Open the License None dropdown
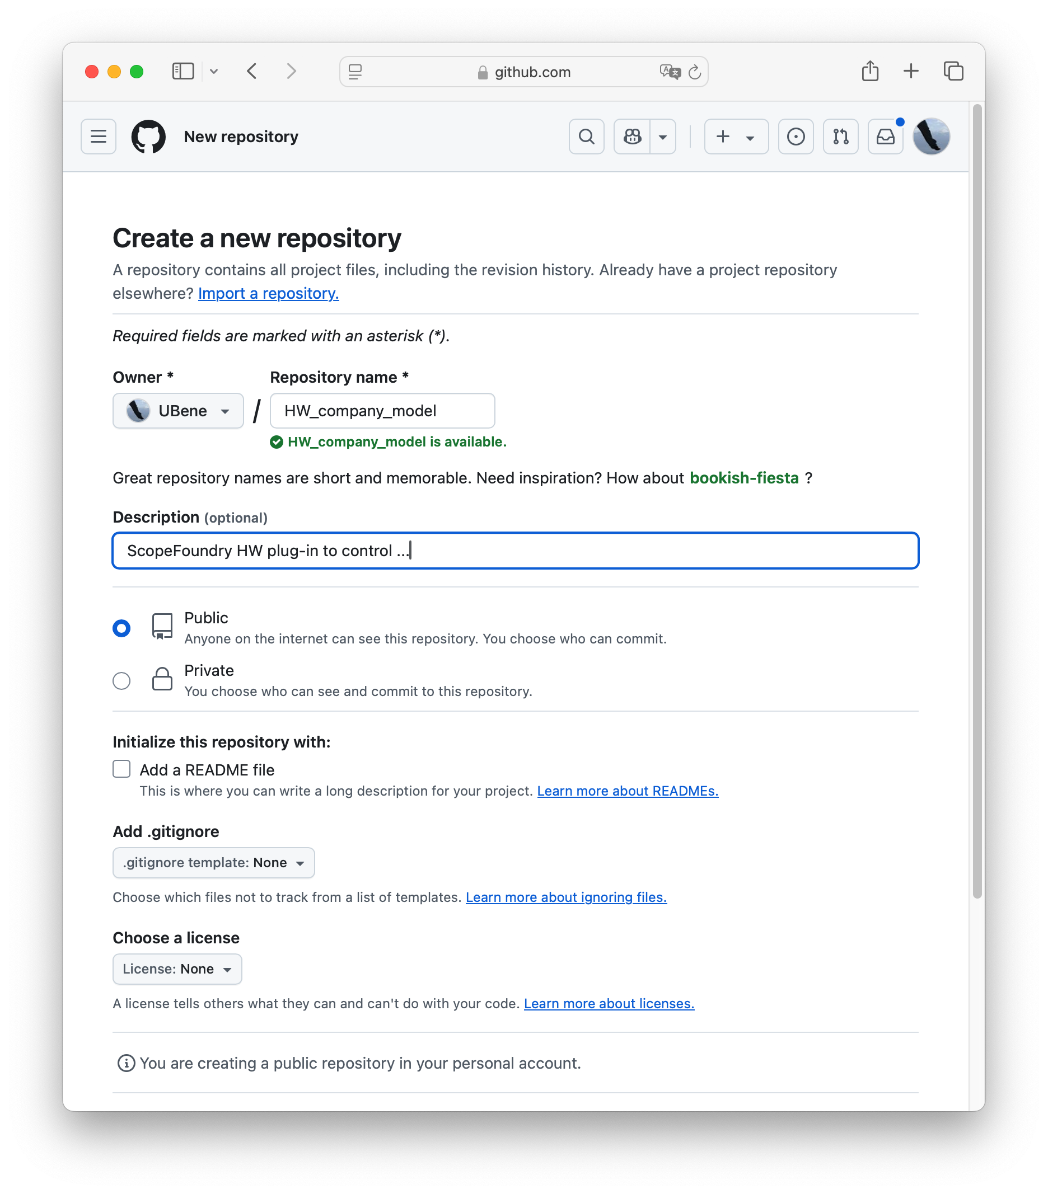Image resolution: width=1048 pixels, height=1194 pixels. [x=177, y=969]
